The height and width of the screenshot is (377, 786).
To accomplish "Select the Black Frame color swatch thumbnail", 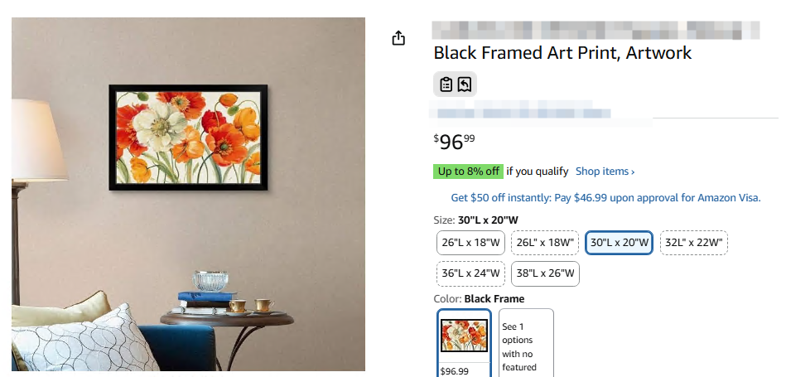I will 464,336.
